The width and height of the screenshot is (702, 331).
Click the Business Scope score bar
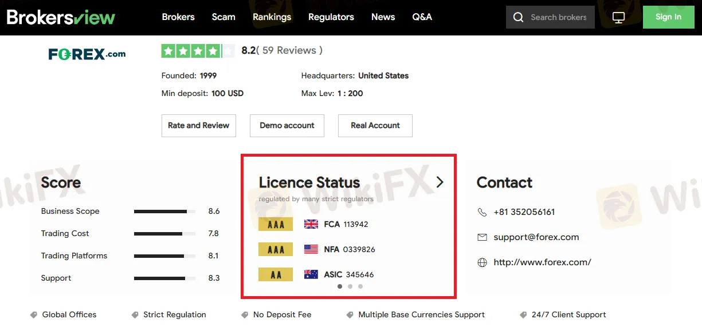pos(164,212)
